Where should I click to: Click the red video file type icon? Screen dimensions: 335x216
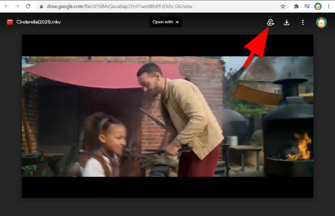9,22
